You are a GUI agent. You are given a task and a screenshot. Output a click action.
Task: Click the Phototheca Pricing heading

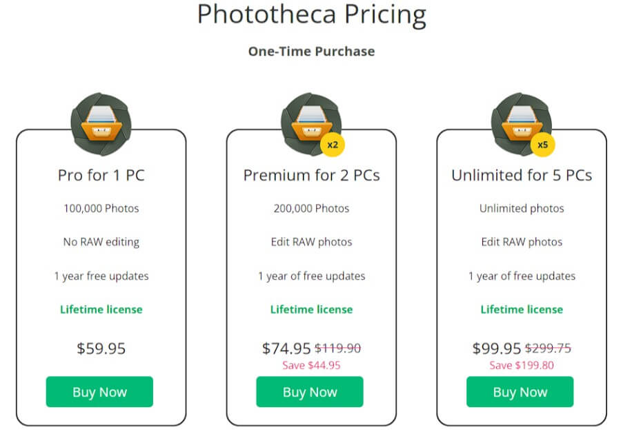click(x=311, y=15)
